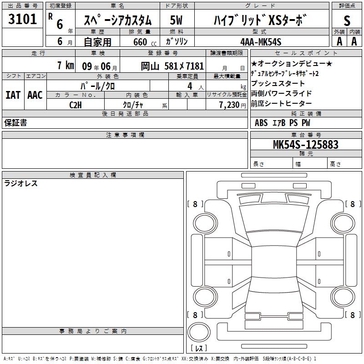Click the ラジオレス inspector note
The image size is (364, 364).
[x=21, y=183]
